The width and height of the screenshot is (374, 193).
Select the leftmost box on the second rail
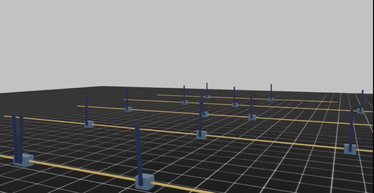89,124
